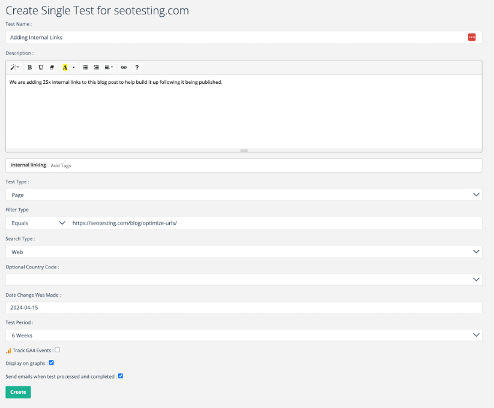
Task: Click the yellow text highlight color button
Action: pyautogui.click(x=65, y=67)
